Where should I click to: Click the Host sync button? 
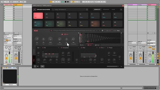point(42,66)
